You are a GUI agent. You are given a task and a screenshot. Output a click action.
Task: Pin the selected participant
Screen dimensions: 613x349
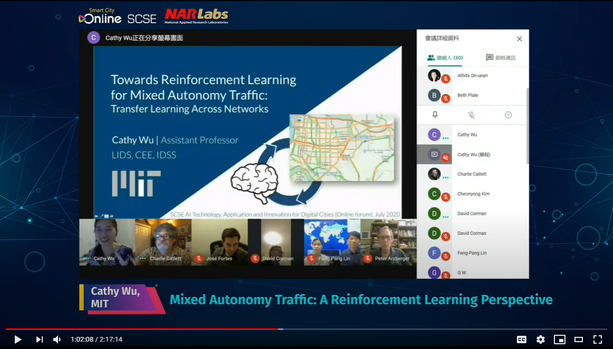(x=435, y=115)
